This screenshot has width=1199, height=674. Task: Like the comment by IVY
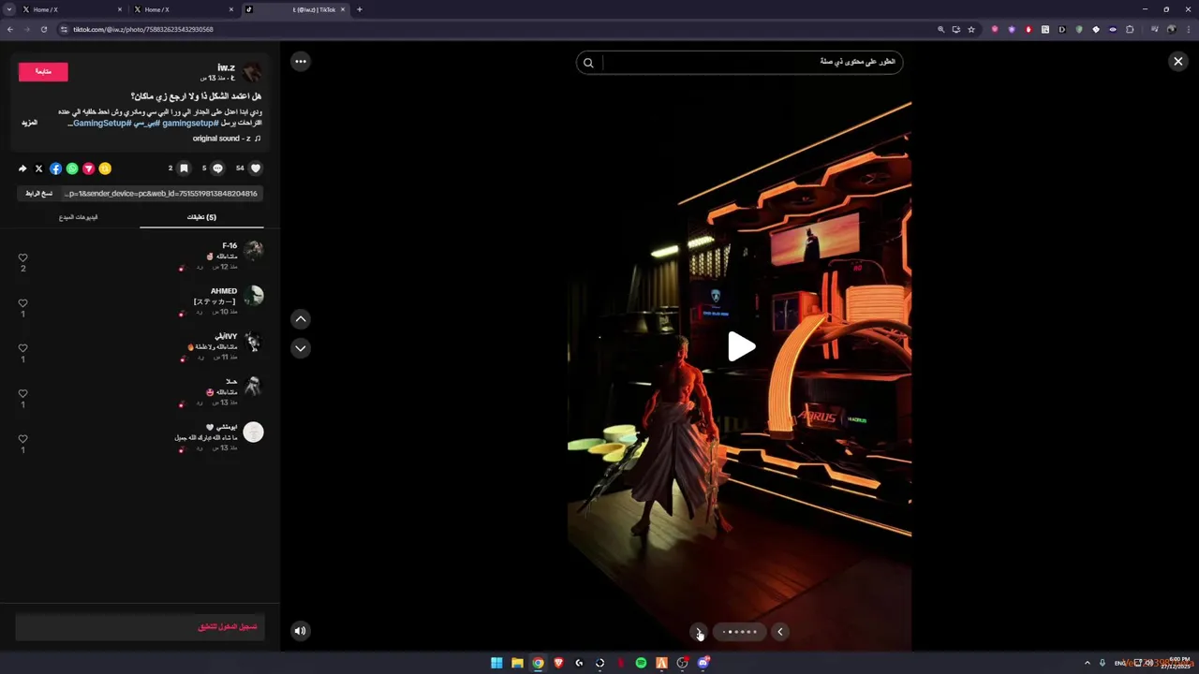(x=22, y=348)
